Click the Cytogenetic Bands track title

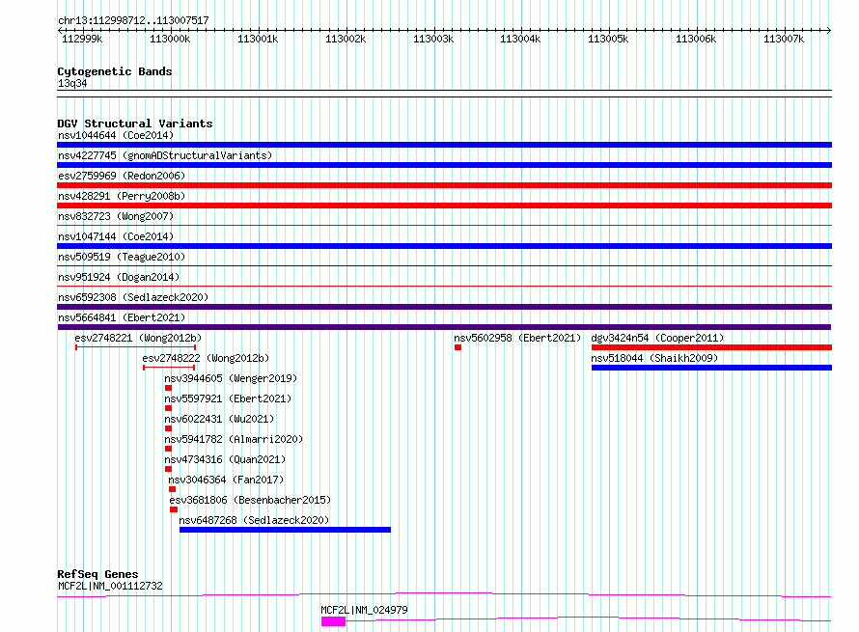click(115, 71)
